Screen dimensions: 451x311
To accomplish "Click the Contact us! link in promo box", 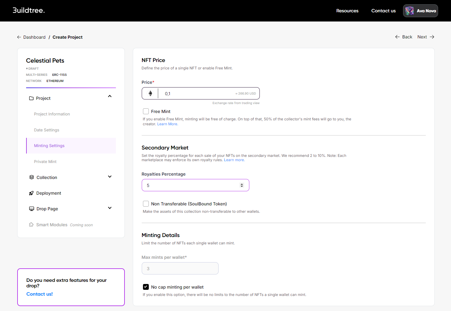I will (x=40, y=294).
